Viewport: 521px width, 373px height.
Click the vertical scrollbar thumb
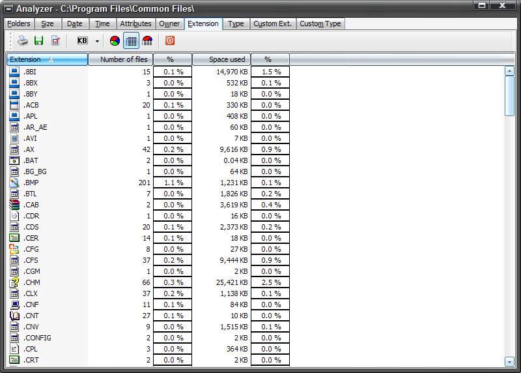tap(509, 95)
